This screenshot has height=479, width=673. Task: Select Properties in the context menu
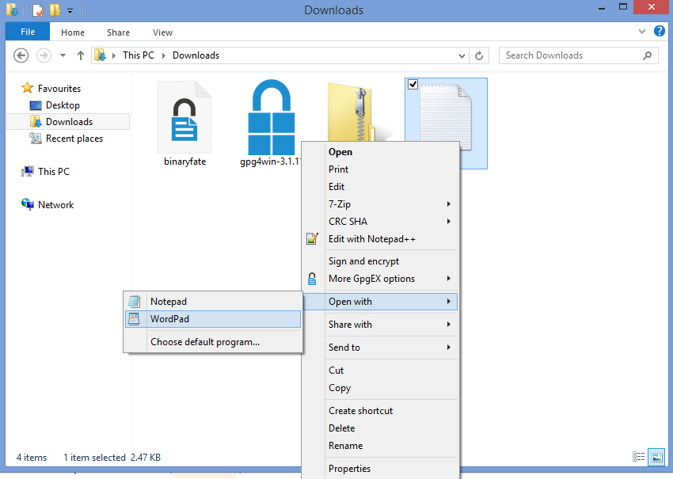click(349, 469)
